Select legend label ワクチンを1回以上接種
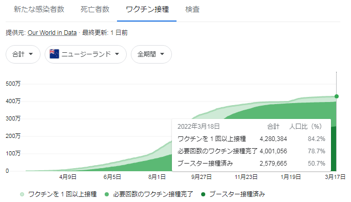Screen dimensions: 351x202 pos(63,194)
